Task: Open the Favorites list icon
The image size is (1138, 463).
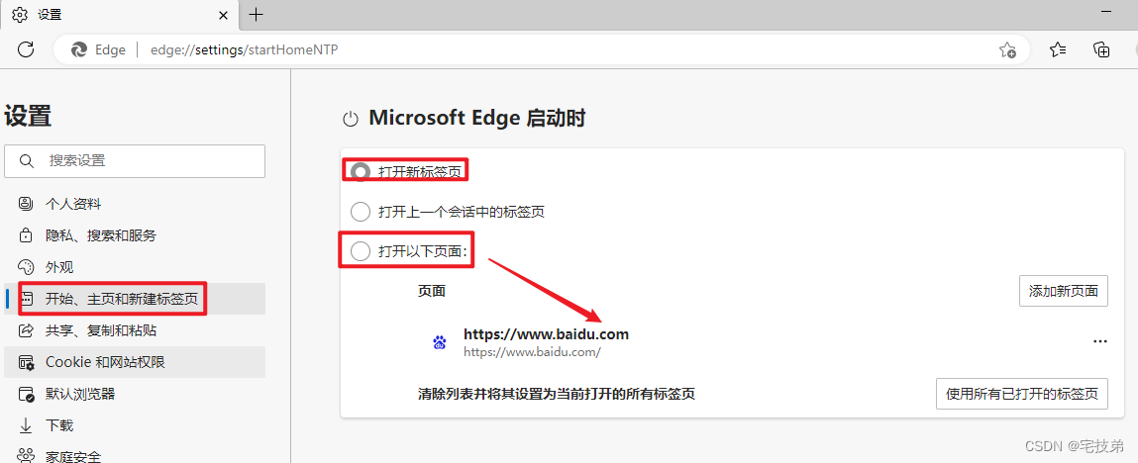Action: (x=1058, y=50)
